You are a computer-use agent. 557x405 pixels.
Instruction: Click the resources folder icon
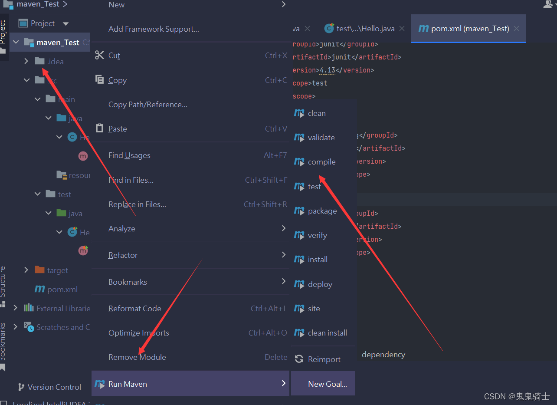pyautogui.click(x=62, y=175)
